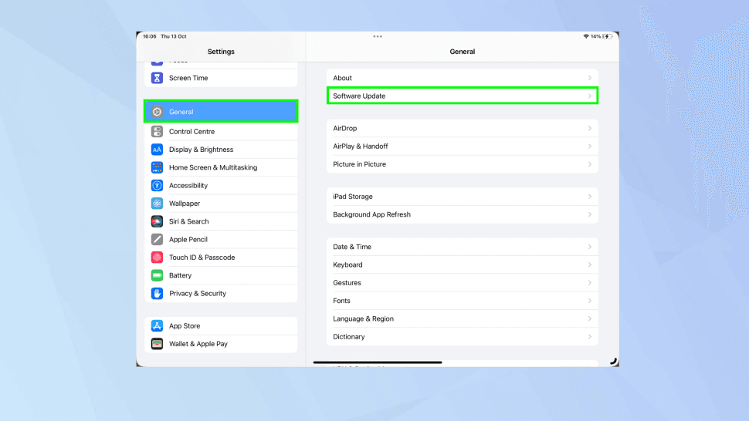Open Fonts settings
The image size is (749, 421).
click(462, 301)
